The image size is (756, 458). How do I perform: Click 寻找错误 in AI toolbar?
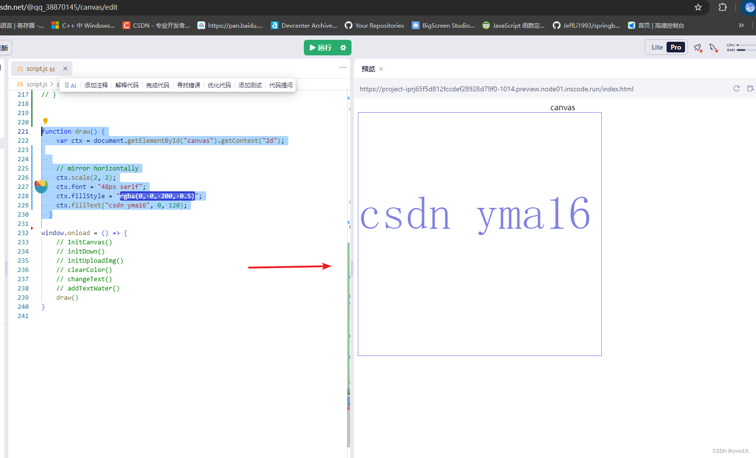tap(189, 85)
